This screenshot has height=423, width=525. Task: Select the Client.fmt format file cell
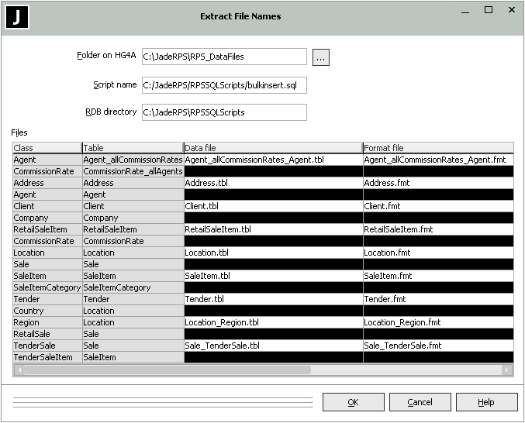[437, 207]
